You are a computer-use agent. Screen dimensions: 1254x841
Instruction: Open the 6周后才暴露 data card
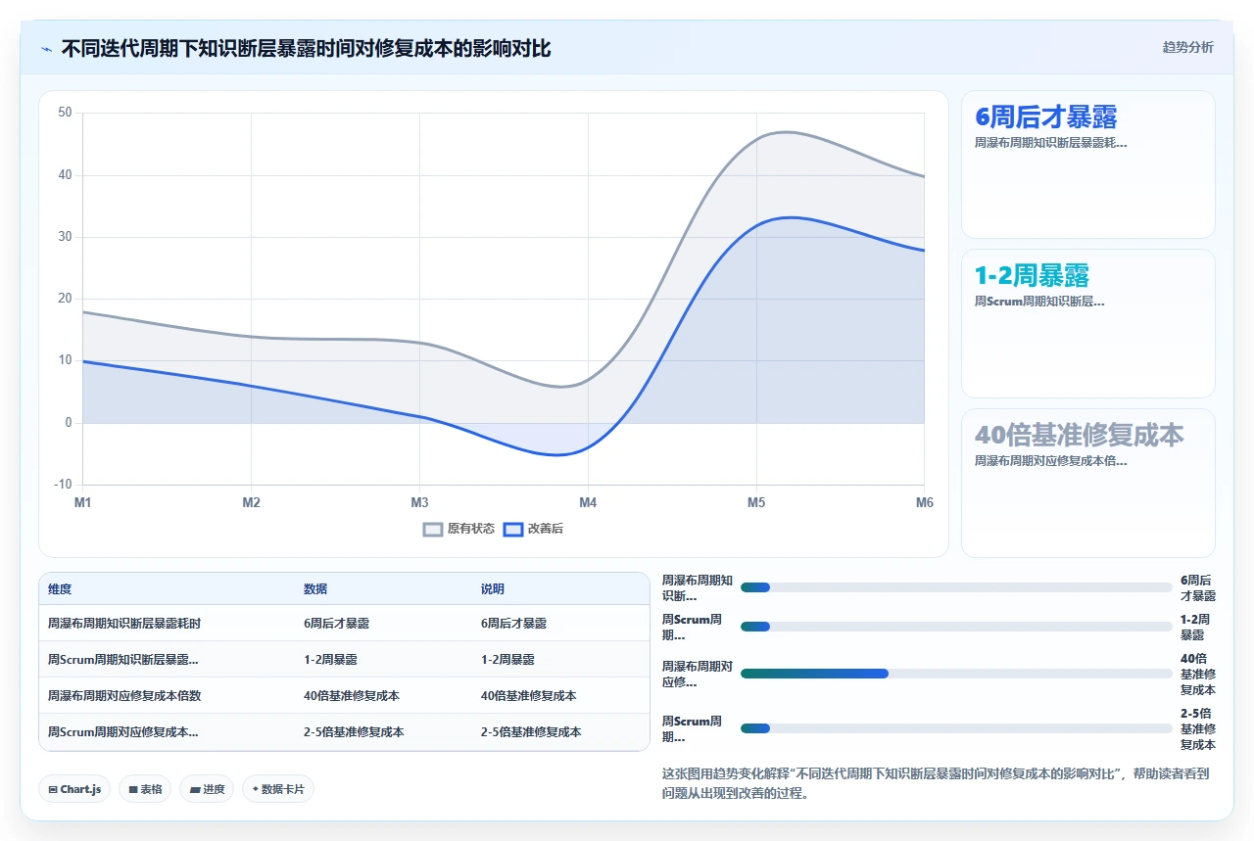[x=1088, y=164]
